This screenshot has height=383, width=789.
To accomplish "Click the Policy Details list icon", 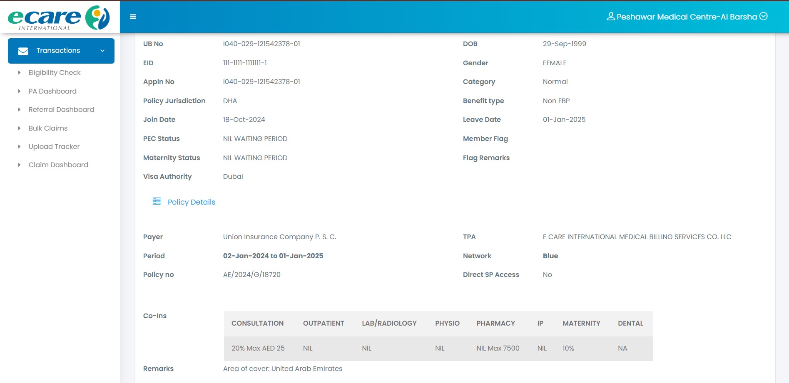I will 157,201.
